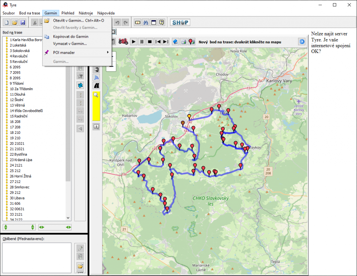Screen dimensions: 357x276
Task: Click the blue arrow icon at map top-right
Action: (x=301, y=42)
